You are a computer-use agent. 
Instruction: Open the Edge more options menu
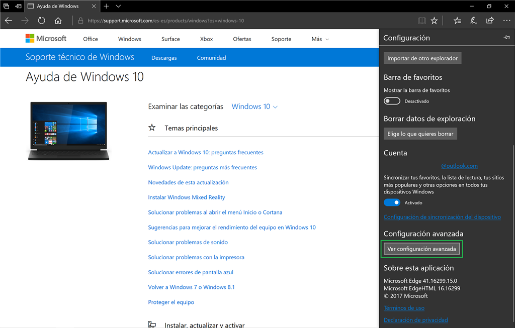coord(506,21)
